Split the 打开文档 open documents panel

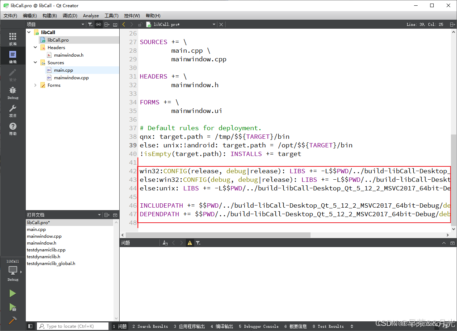tap(107, 215)
